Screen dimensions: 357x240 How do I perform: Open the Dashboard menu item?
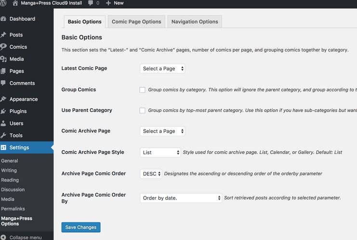26,19
